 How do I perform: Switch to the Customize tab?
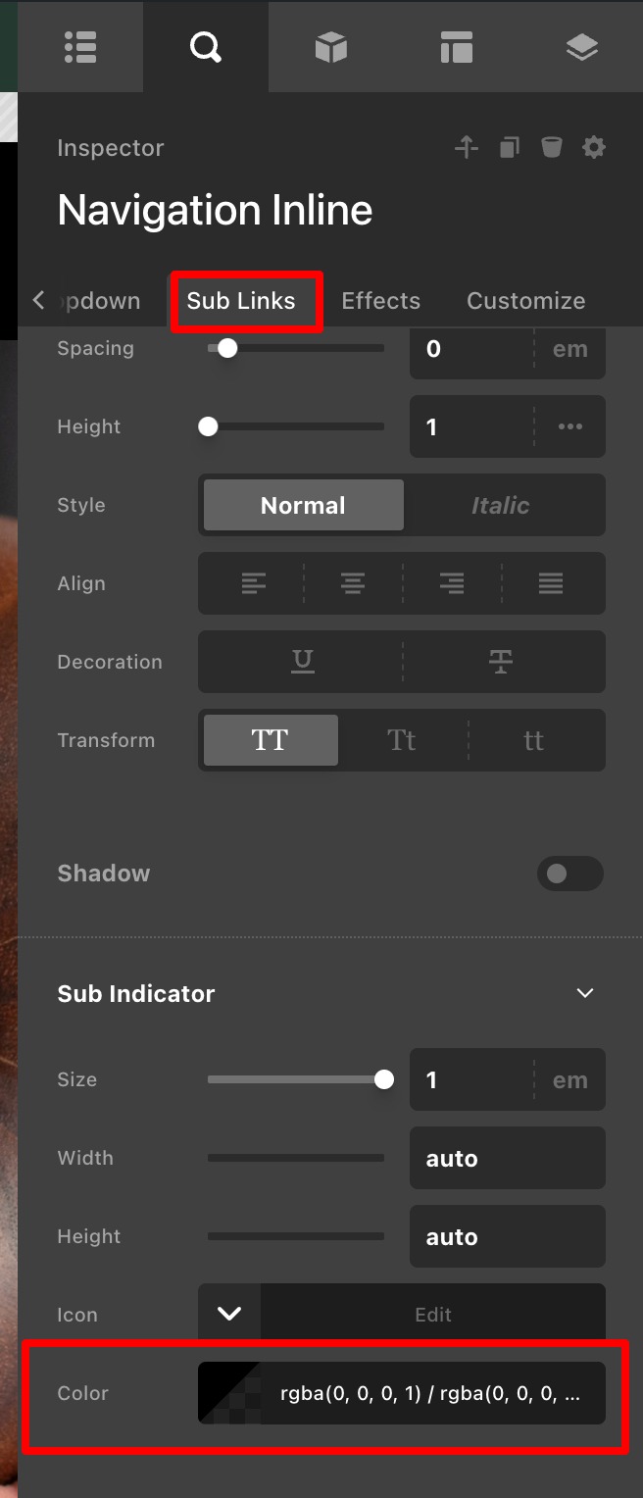pyautogui.click(x=525, y=301)
